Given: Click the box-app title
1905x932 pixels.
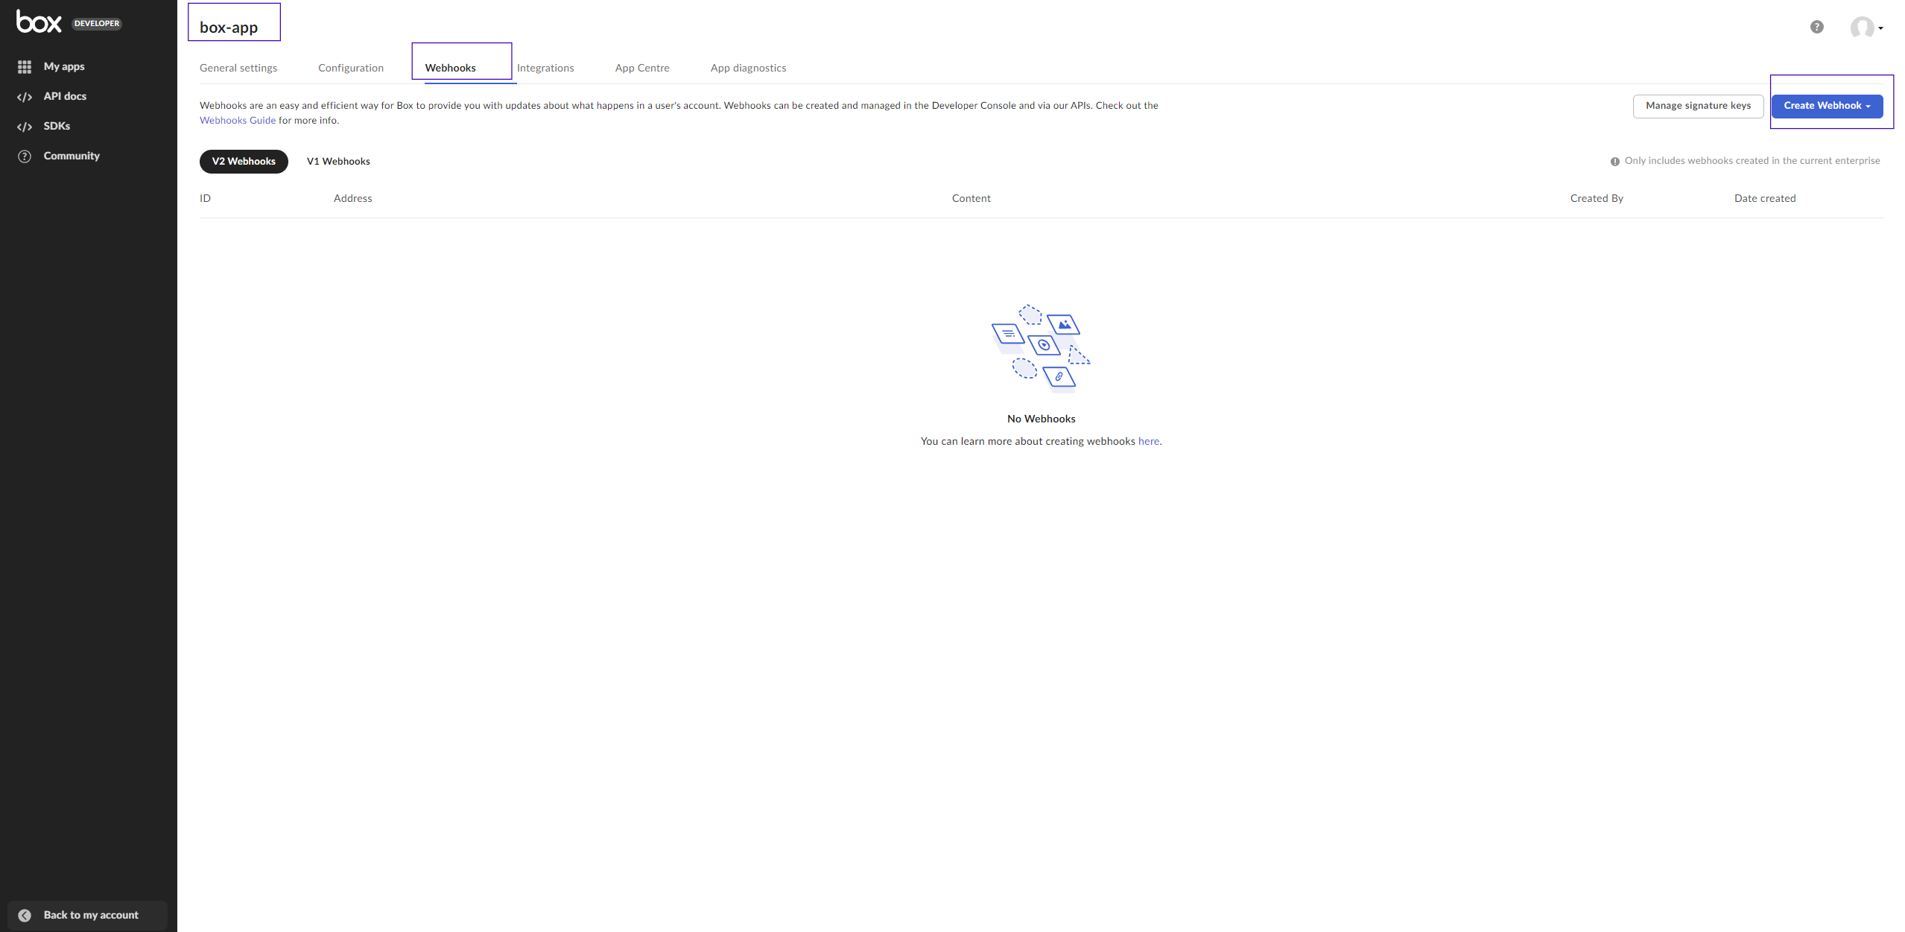Looking at the screenshot, I should 229,28.
